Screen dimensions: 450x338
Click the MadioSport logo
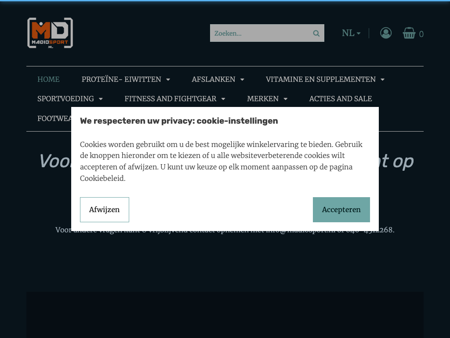50,33
